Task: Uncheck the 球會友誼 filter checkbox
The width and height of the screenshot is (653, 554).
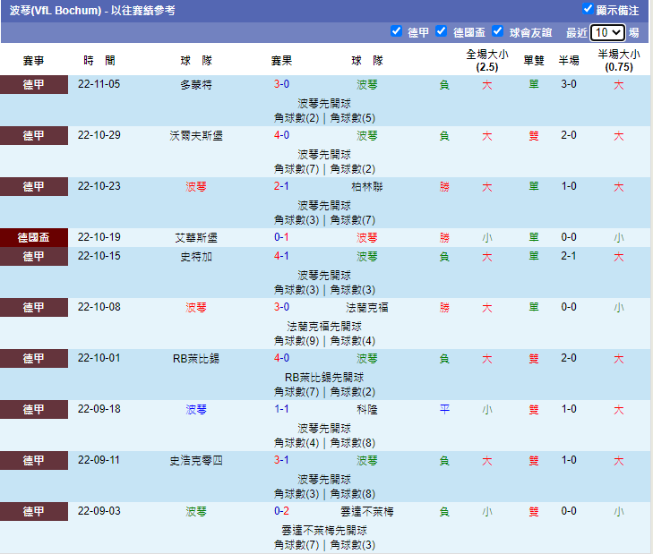Action: tap(497, 31)
